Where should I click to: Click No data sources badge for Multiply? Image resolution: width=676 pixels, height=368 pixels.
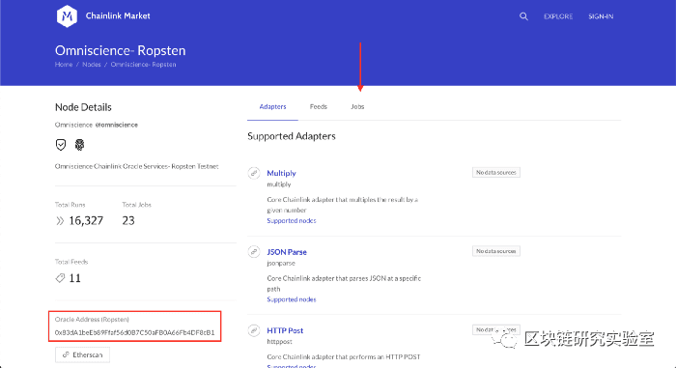[x=495, y=172]
